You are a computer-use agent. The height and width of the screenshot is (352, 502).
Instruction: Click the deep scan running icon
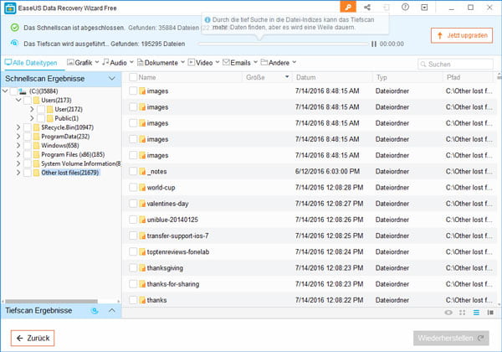(14, 43)
